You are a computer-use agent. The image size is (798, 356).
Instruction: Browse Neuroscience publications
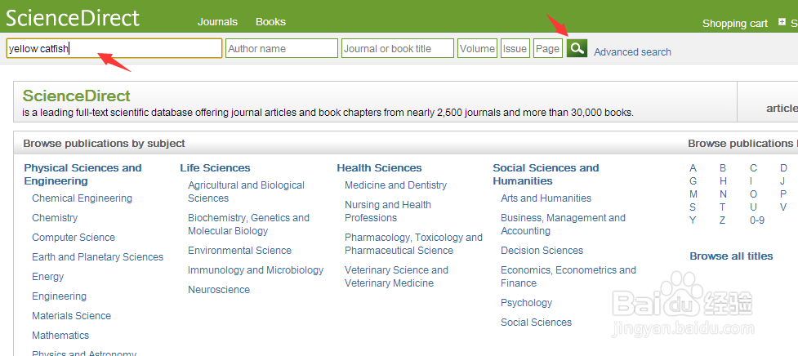click(x=219, y=289)
